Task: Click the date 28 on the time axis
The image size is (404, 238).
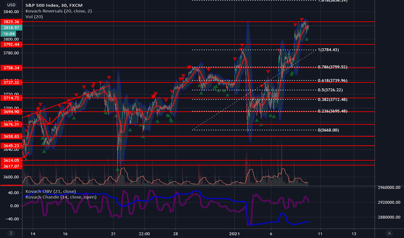Action: [176, 234]
